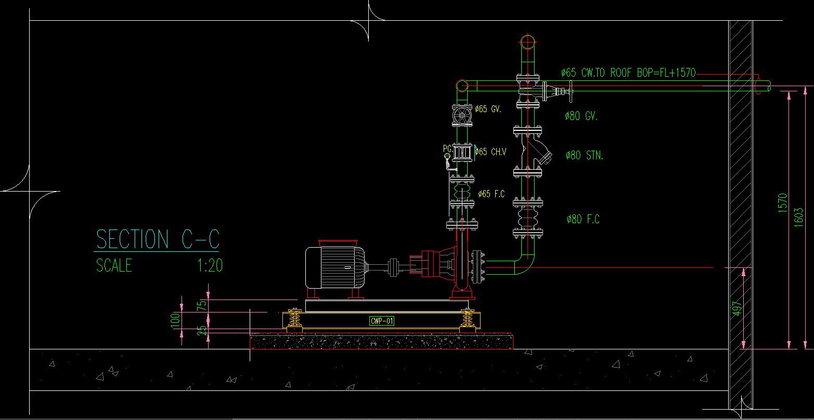
Task: Click the ø80 flexible connector bellows
Action: (528, 218)
